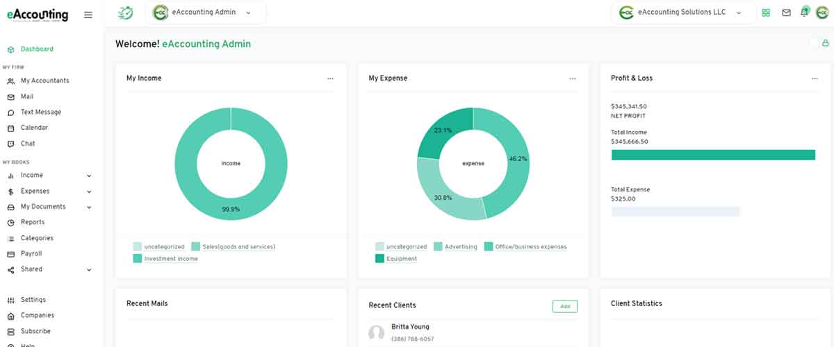Screen dimensions: 834x347
Task: Toggle uncategorized legend in My Income chart
Action: pos(159,246)
